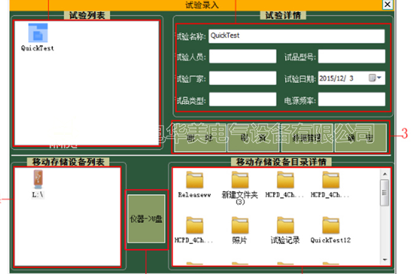
Task: Close the 试验录入 window
Action: point(387,4)
